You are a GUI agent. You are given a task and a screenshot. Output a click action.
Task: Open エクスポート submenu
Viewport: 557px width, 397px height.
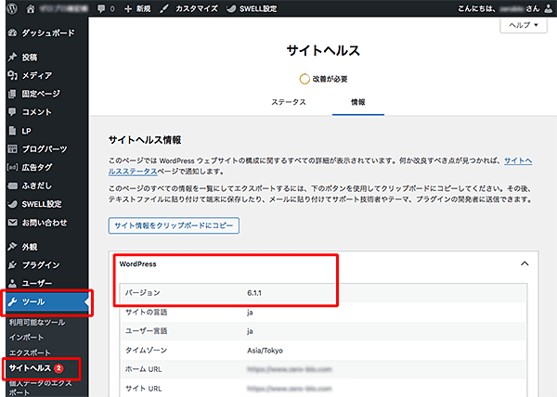[30, 352]
